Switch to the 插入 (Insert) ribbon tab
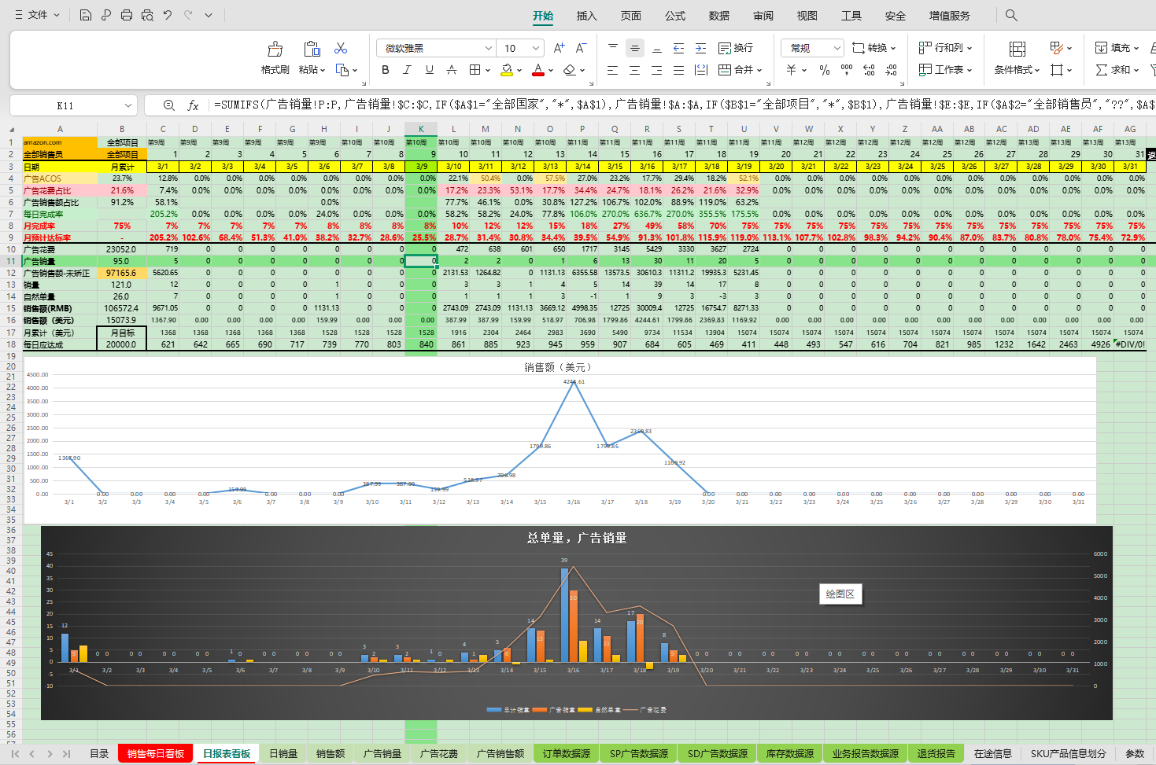1156x765 pixels. pyautogui.click(x=586, y=16)
